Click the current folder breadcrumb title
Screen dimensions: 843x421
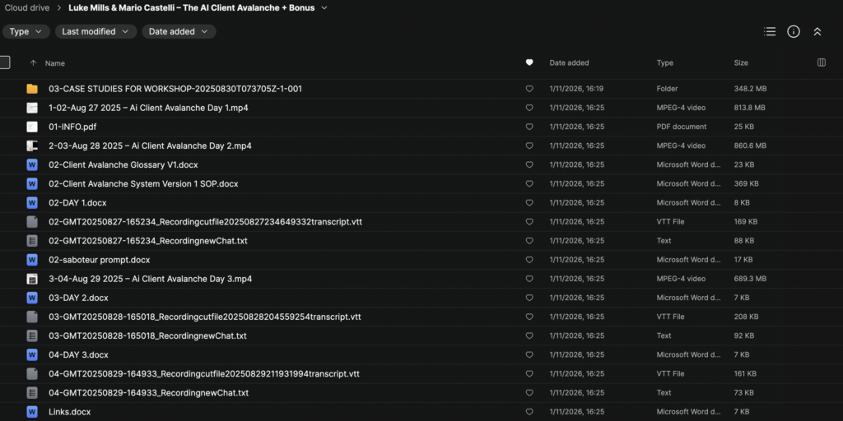click(193, 8)
